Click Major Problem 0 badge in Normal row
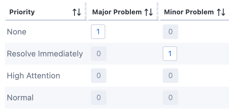229x111 pixels. coord(99,98)
